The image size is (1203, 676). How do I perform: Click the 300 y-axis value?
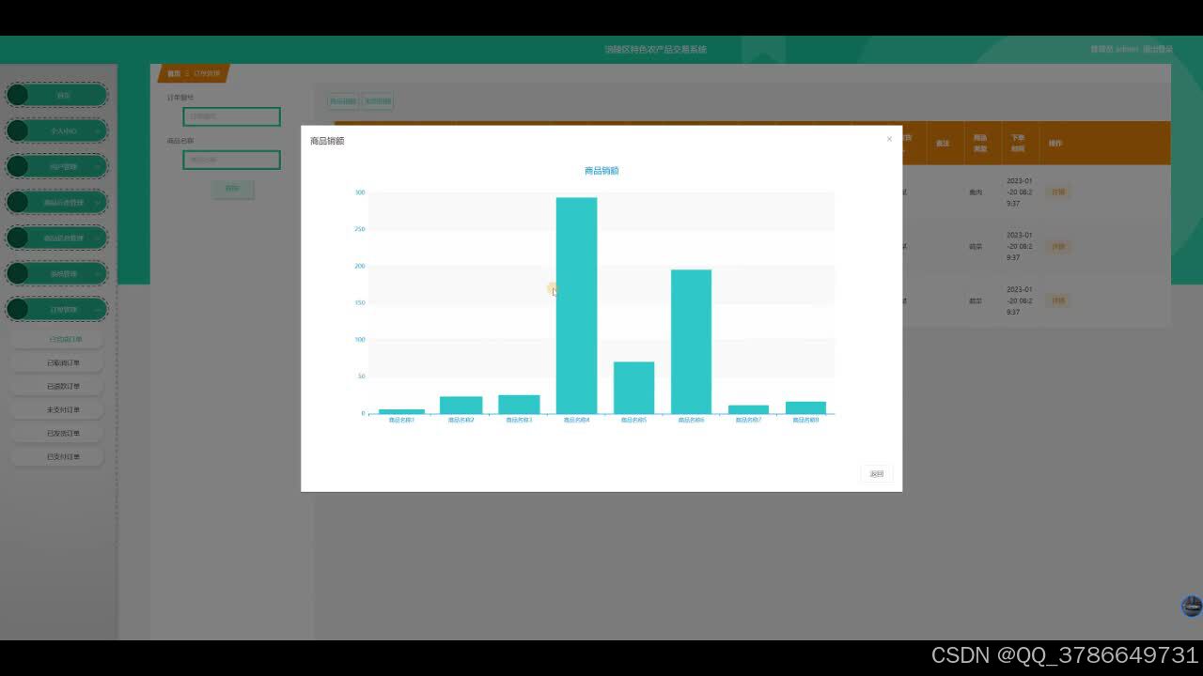pyautogui.click(x=359, y=192)
